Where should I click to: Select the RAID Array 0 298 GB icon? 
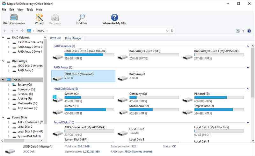tap(122, 78)
